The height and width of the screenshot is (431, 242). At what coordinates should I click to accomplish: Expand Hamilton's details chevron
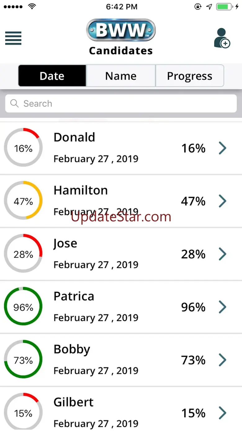[222, 201]
